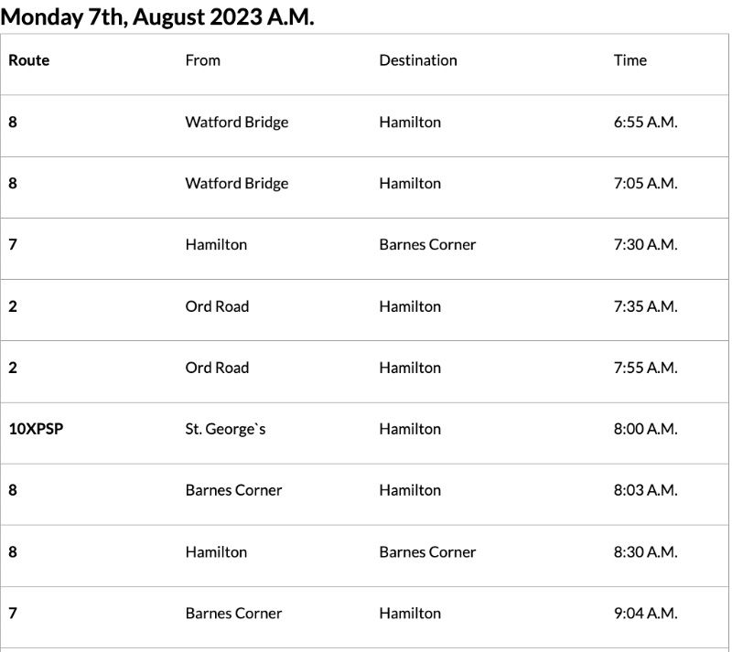Screen dimensions: 732x652
Task: Select the 8:00 A.M. time cell
Action: [x=645, y=429]
